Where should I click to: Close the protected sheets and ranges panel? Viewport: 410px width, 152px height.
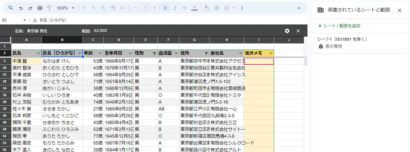click(x=399, y=10)
